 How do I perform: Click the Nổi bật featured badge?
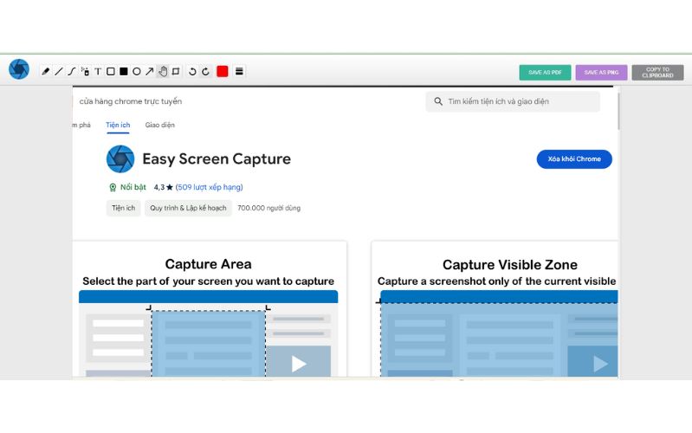[x=127, y=187]
